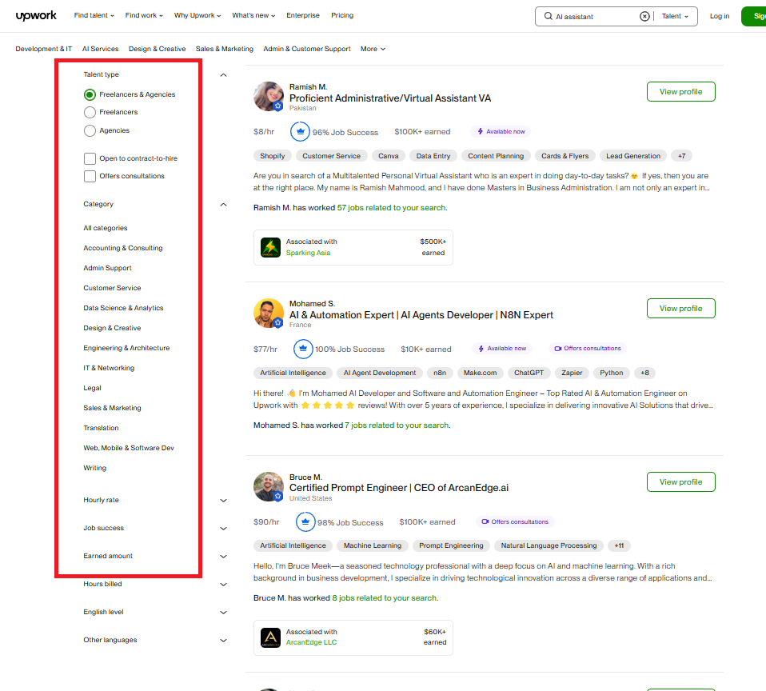Open Bruce's 8 related jobs link
The image size is (766, 691).
pyautogui.click(x=385, y=598)
